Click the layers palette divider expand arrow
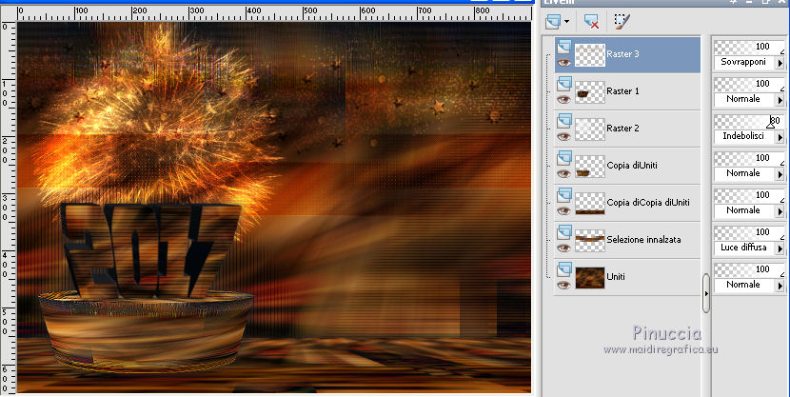Image resolution: width=790 pixels, height=397 pixels. [x=706, y=293]
